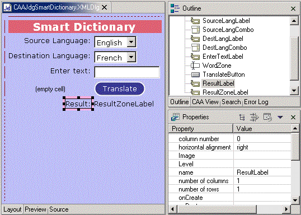Viewport: 301px width, 215px height.
Task: Select DestLangLabel in the Outline tree
Action: (x=223, y=39)
